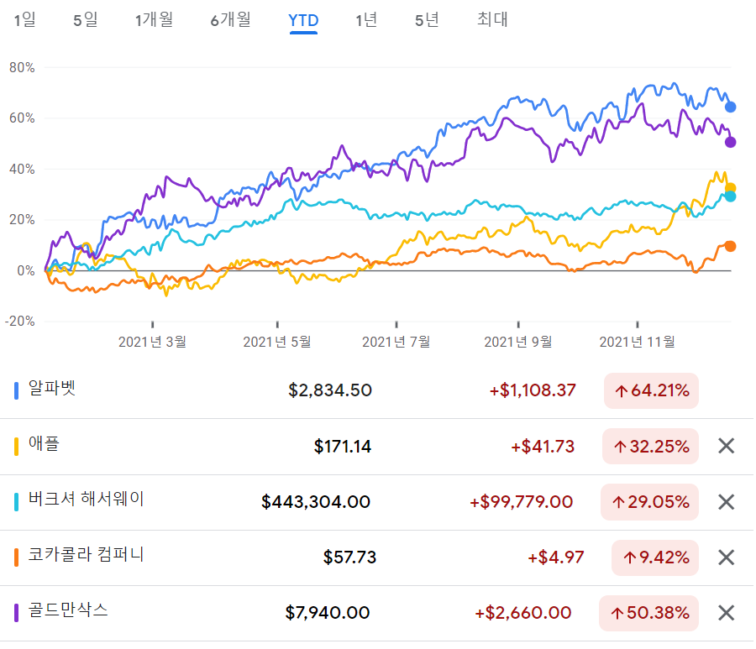
Task: Open the 골드만삭스 stock row
Action: point(376,613)
